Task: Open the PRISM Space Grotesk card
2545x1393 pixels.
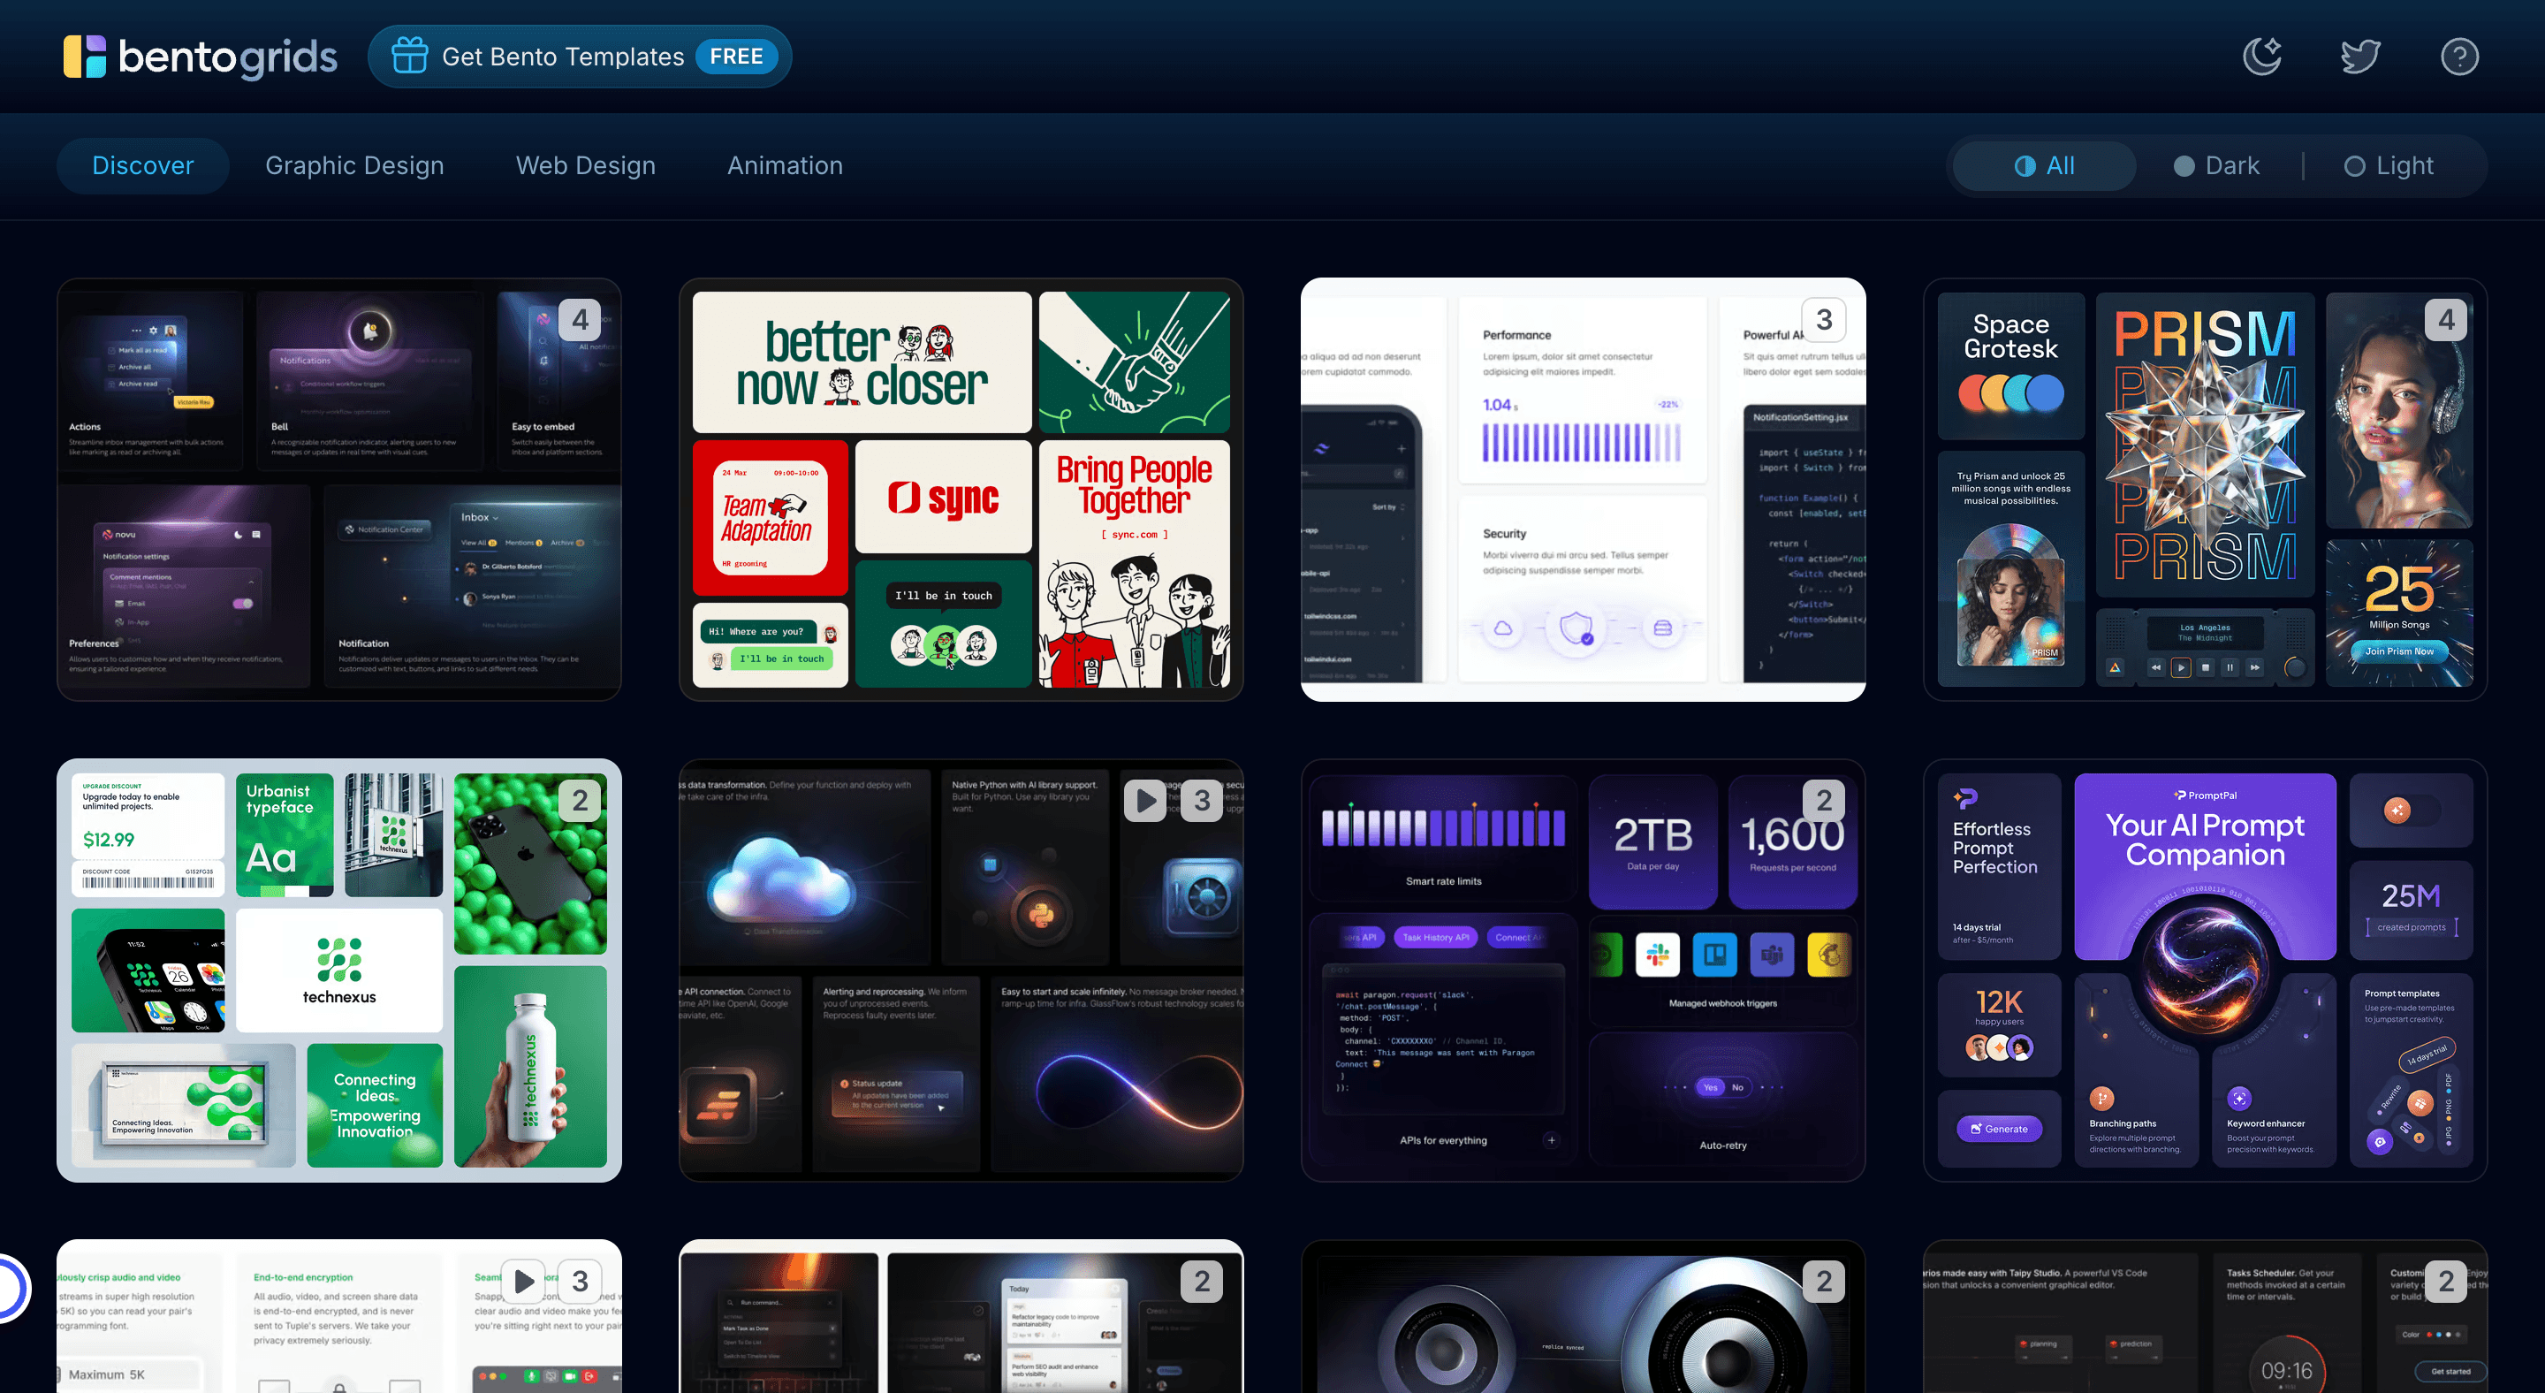Action: click(2205, 490)
